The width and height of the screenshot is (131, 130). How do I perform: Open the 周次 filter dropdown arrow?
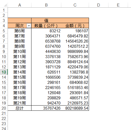coord(29,26)
